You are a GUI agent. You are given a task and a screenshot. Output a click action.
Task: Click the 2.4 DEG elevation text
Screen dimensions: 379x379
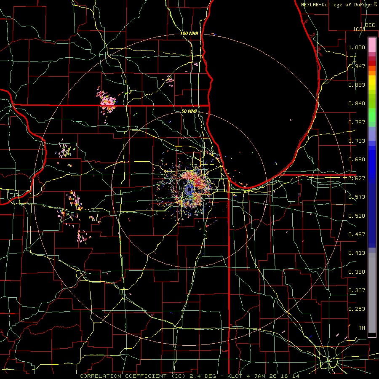pos(203,376)
